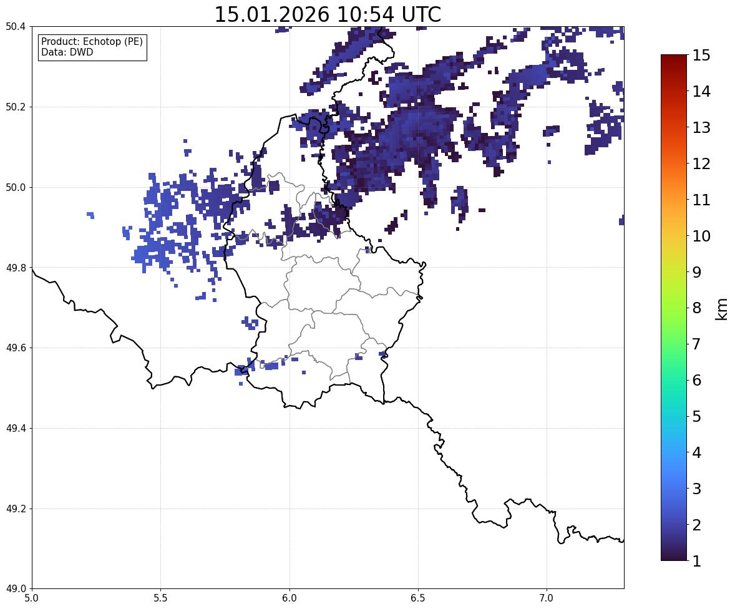Click the longitude axis label 5.0
Viewport: 735px width, 609px height.
point(32,598)
